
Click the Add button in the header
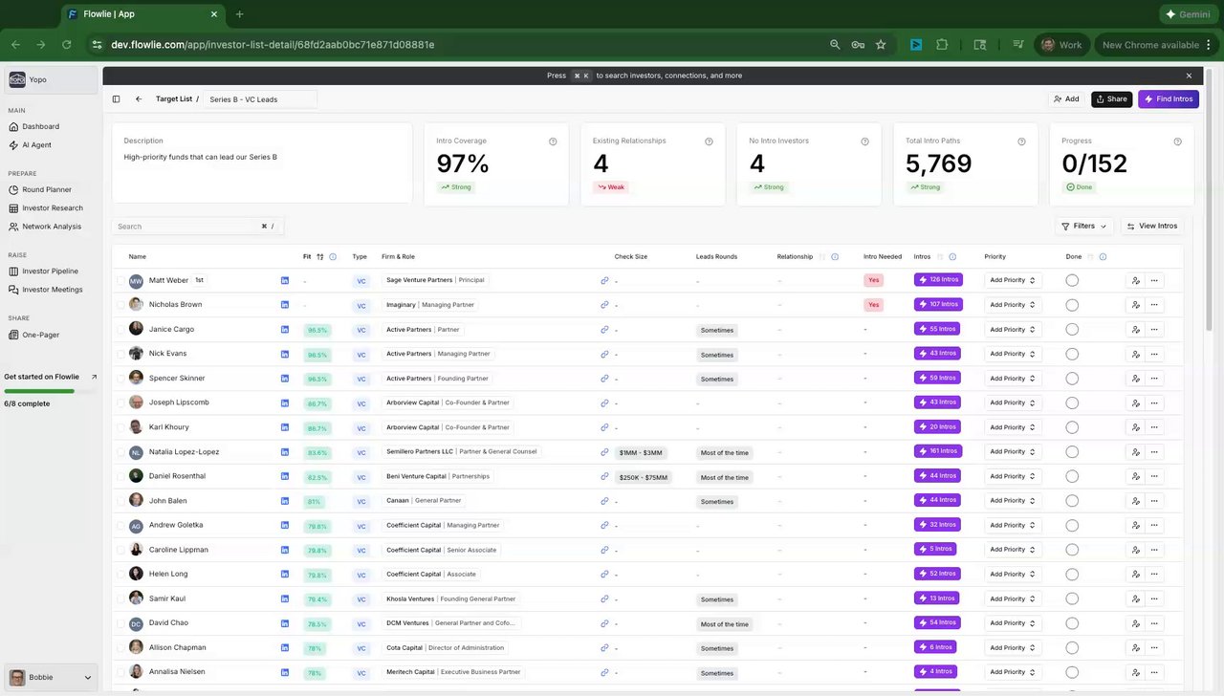pos(1066,99)
